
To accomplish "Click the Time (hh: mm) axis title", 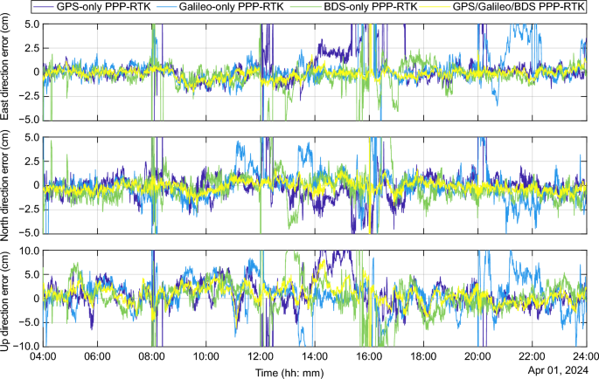I will [x=289, y=373].
